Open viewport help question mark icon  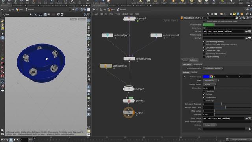(x=89, y=14)
